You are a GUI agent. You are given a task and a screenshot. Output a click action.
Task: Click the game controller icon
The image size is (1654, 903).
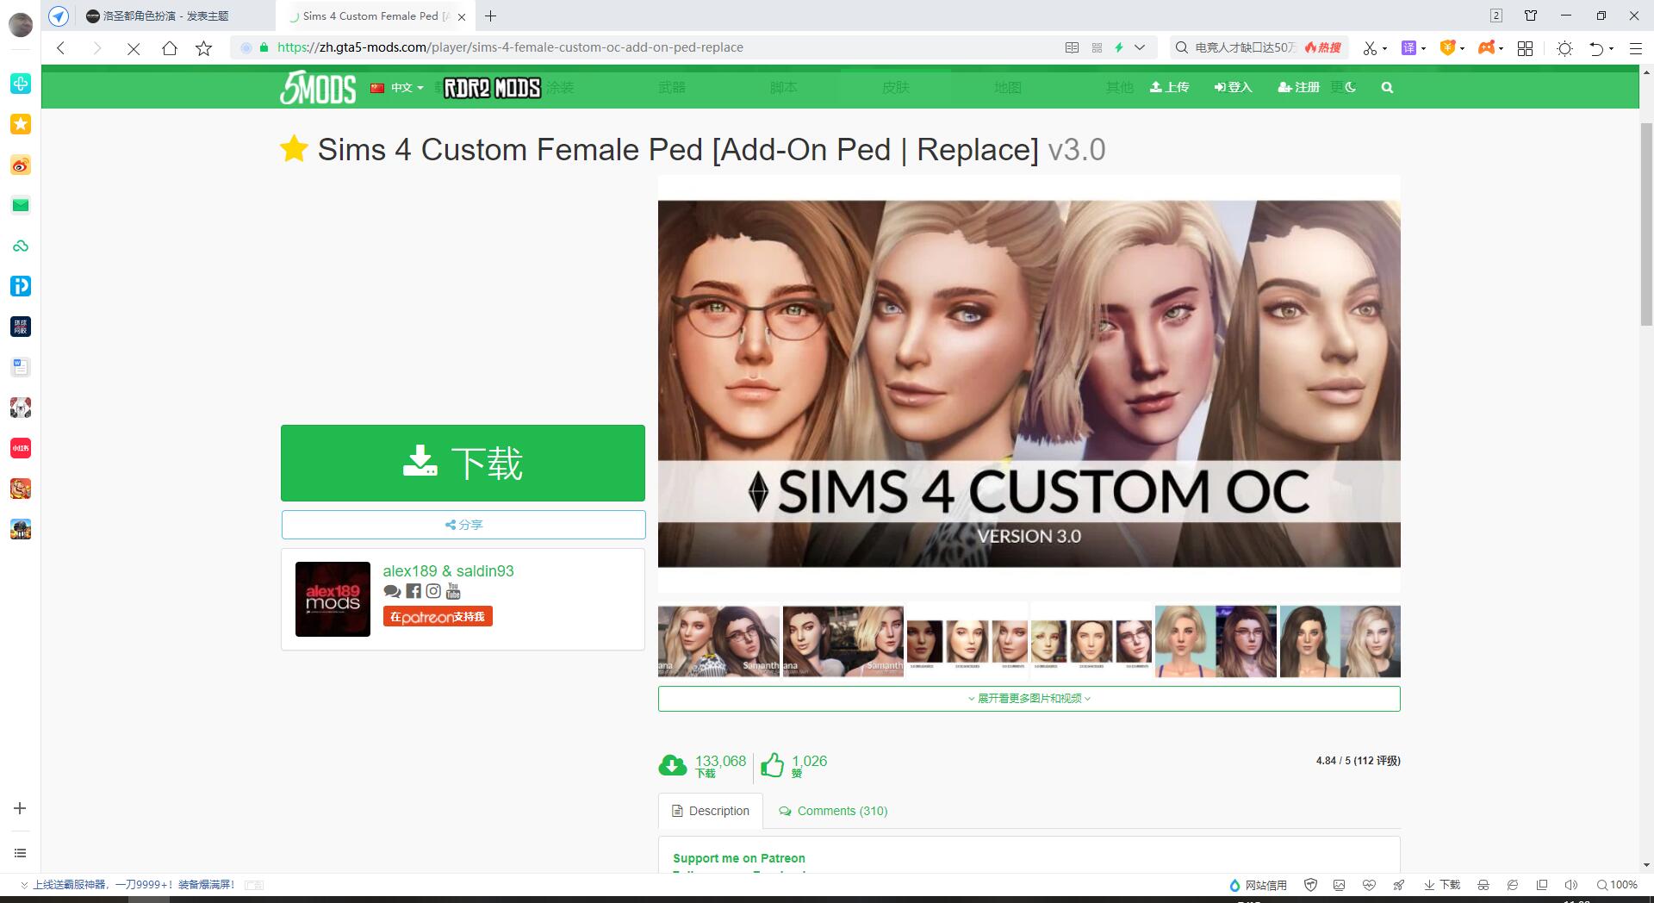pyautogui.click(x=1486, y=48)
